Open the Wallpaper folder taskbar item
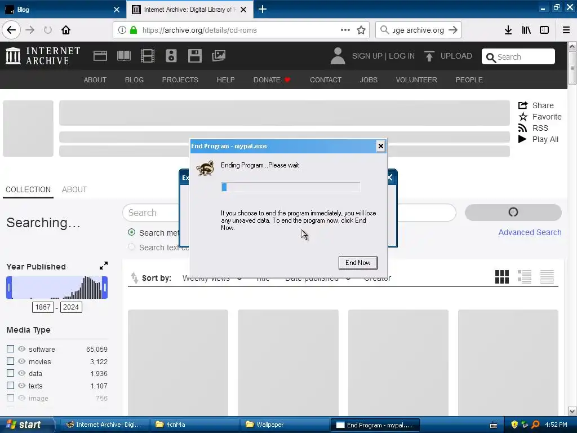577x433 pixels. click(285, 425)
